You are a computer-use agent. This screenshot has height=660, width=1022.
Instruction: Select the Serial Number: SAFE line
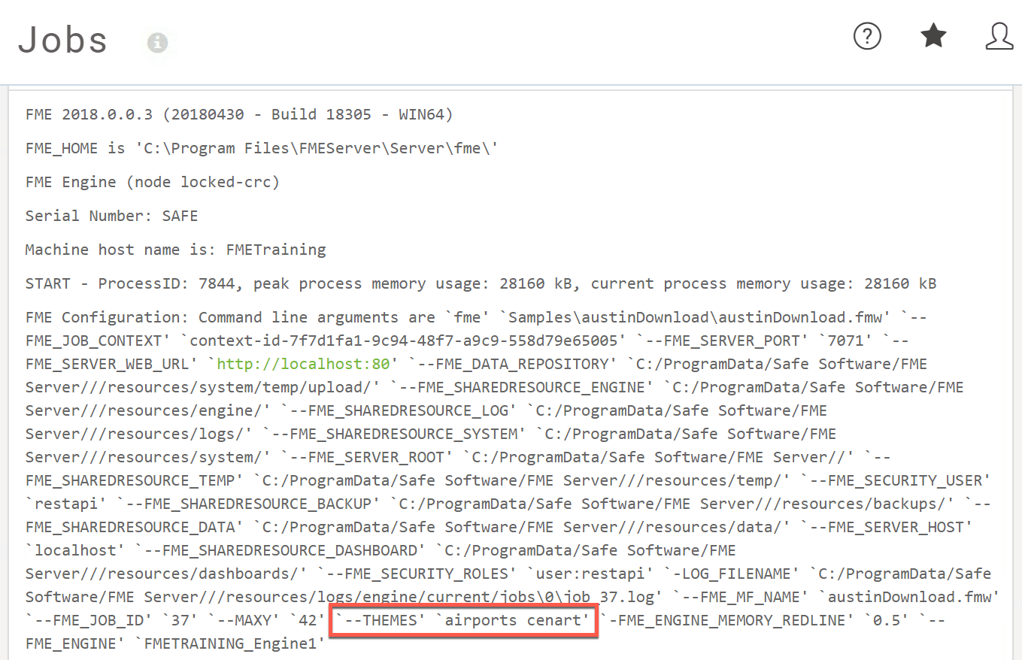(111, 216)
